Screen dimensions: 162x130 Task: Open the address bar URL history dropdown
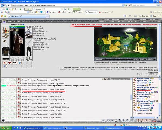click(123, 5)
